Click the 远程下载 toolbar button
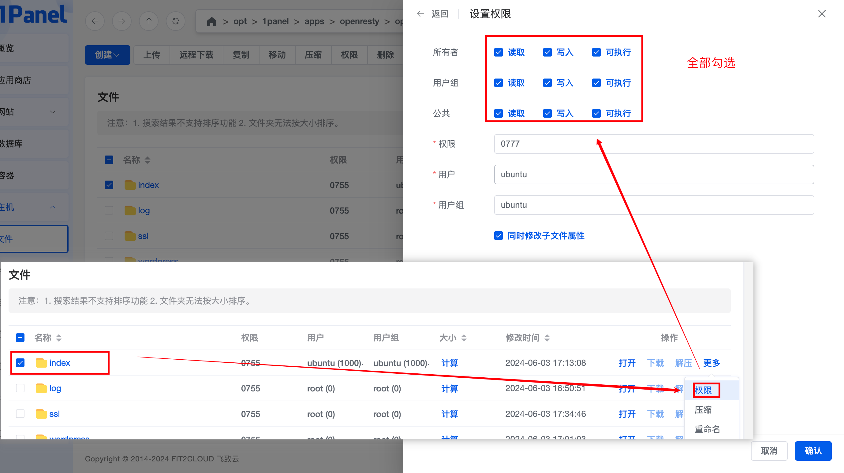Image resolution: width=844 pixels, height=473 pixels. [196, 55]
